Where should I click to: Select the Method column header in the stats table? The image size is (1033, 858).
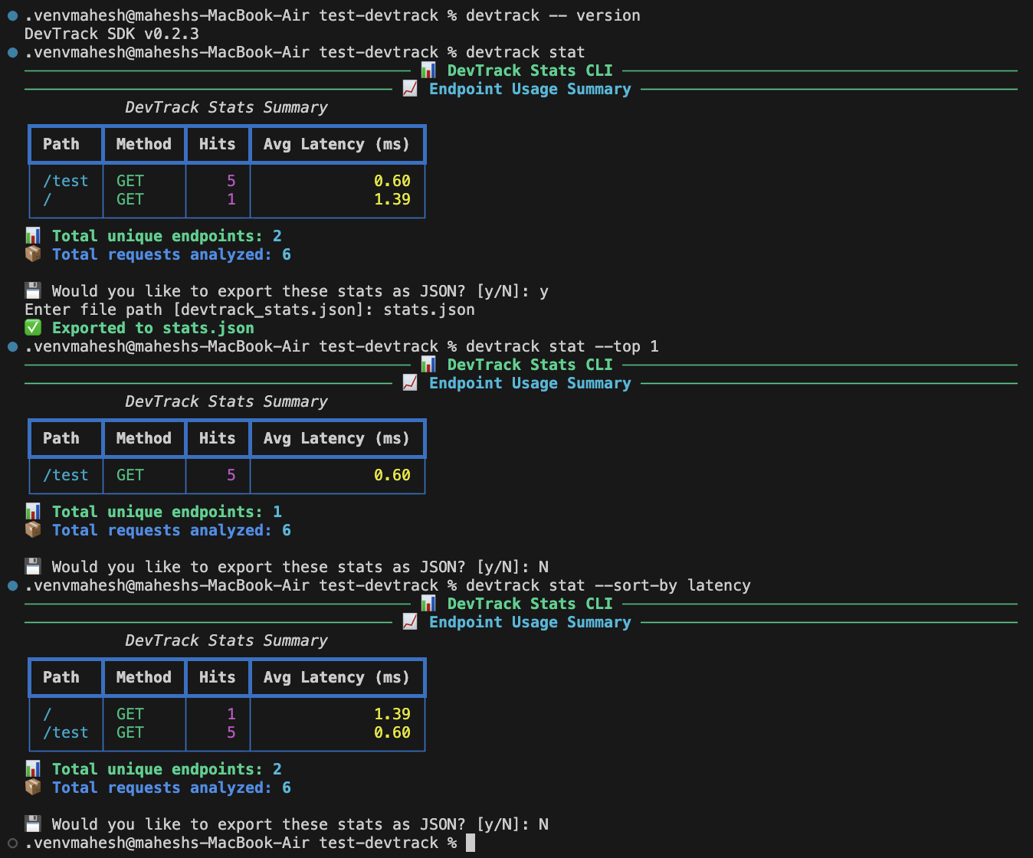[143, 144]
